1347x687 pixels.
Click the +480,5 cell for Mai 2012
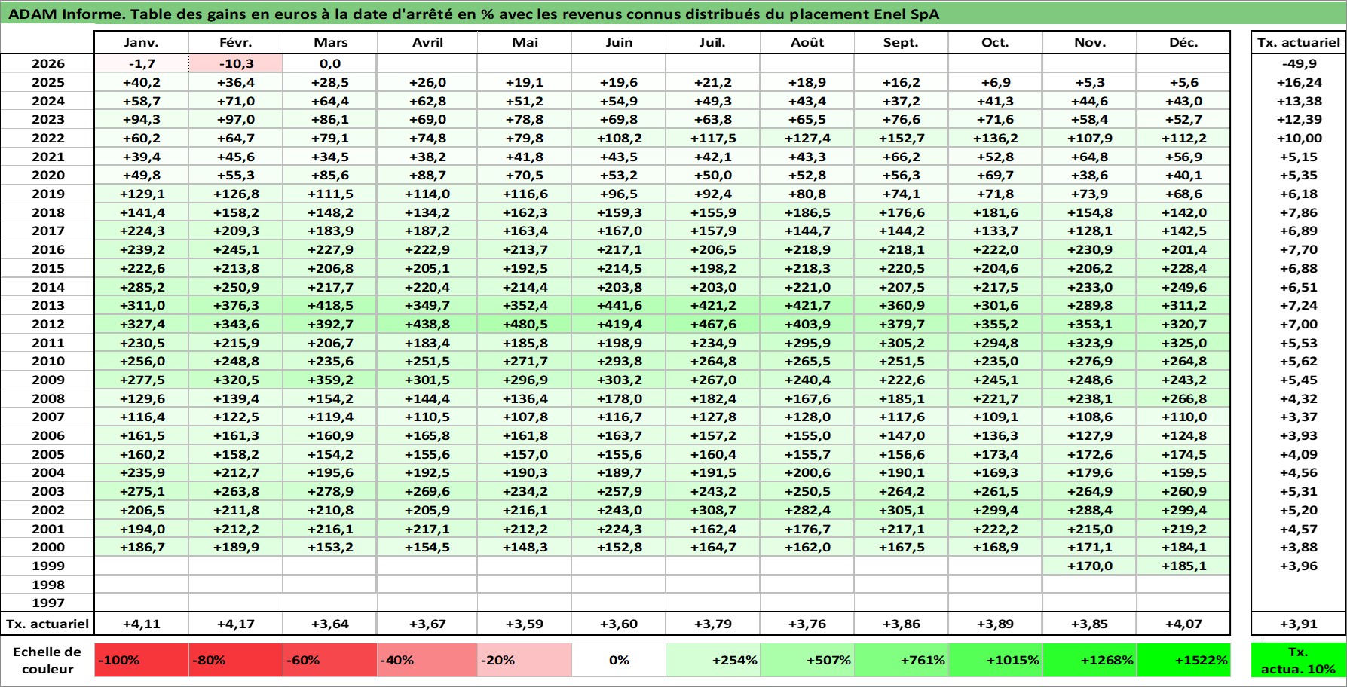525,325
